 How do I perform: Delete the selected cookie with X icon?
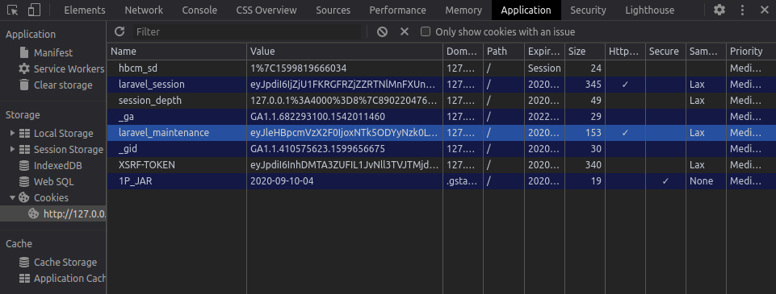point(405,31)
